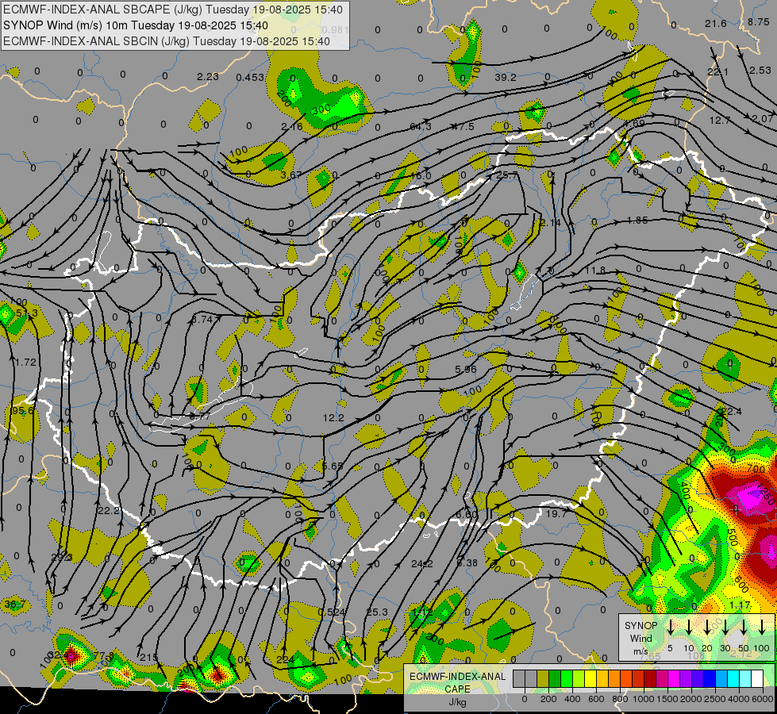This screenshot has height=714, width=777.
Task: Click the 51.3 value on the map
Action: [x=27, y=313]
